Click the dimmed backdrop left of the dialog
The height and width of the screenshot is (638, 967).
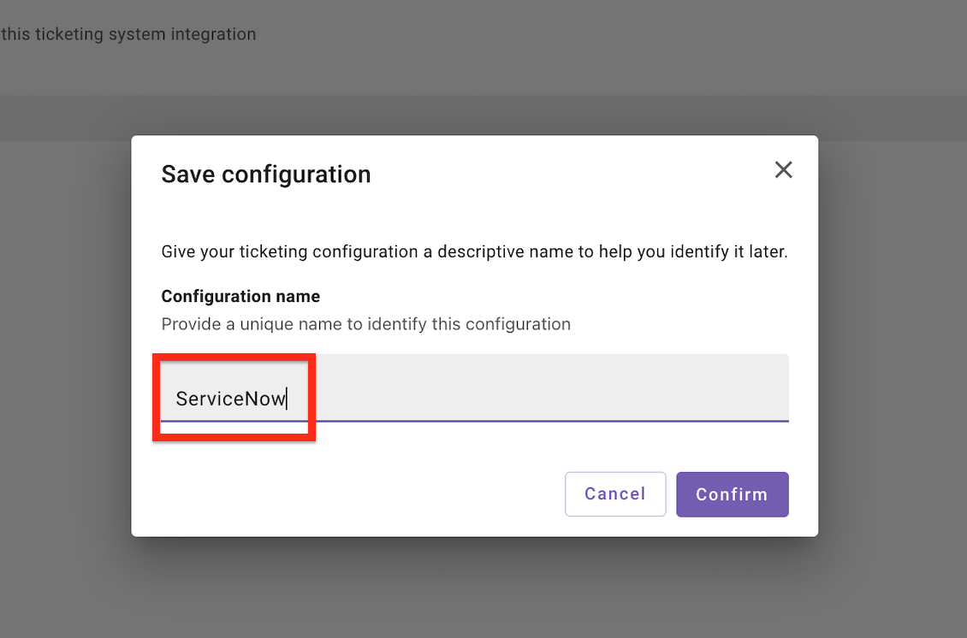(65, 342)
